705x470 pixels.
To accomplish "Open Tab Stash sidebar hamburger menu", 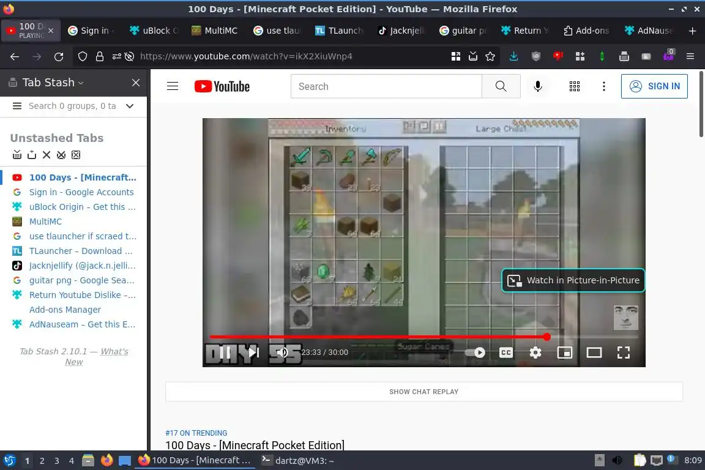I will 17,106.
